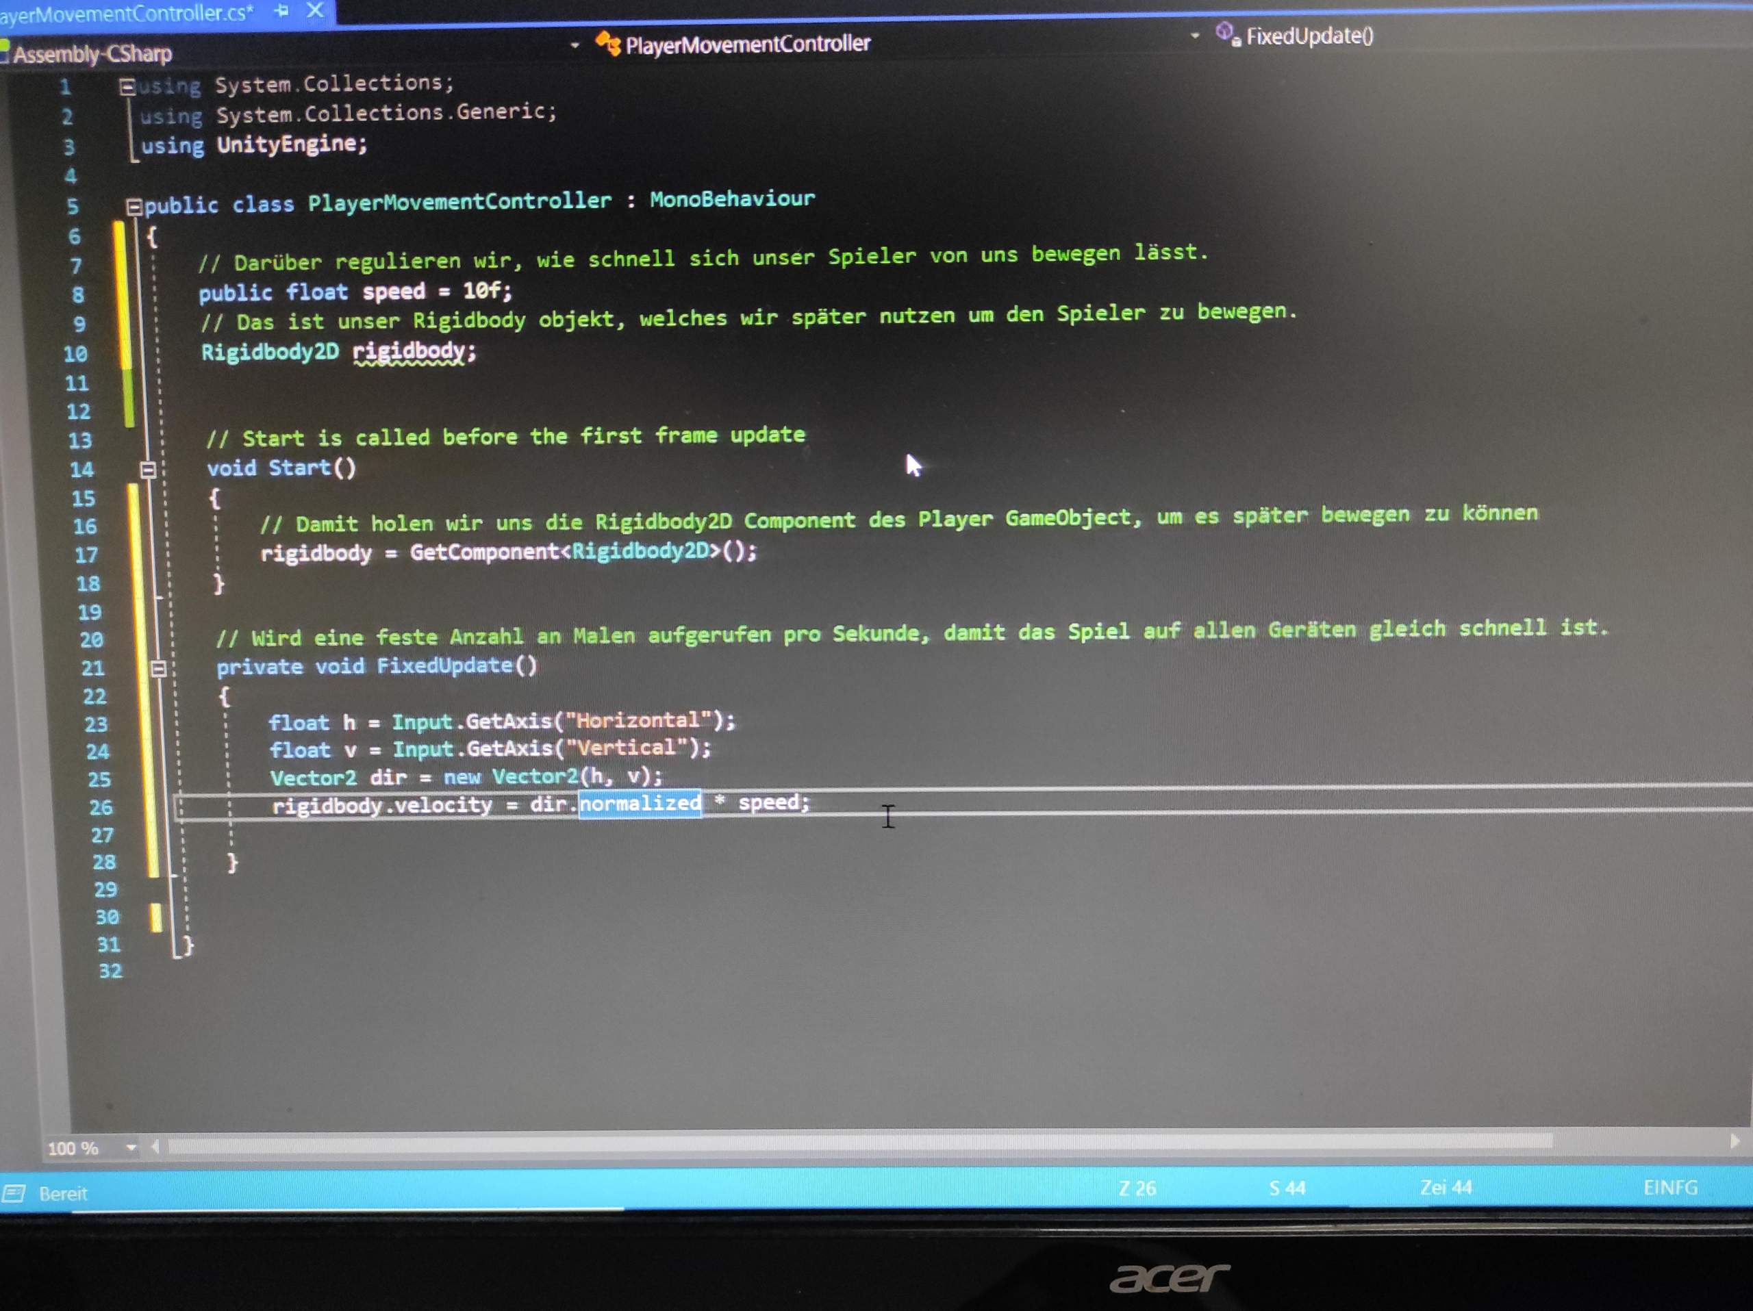Toggle overwrite mode via the EINFG indicator
Screen dimensions: 1753x1311
1672,1187
